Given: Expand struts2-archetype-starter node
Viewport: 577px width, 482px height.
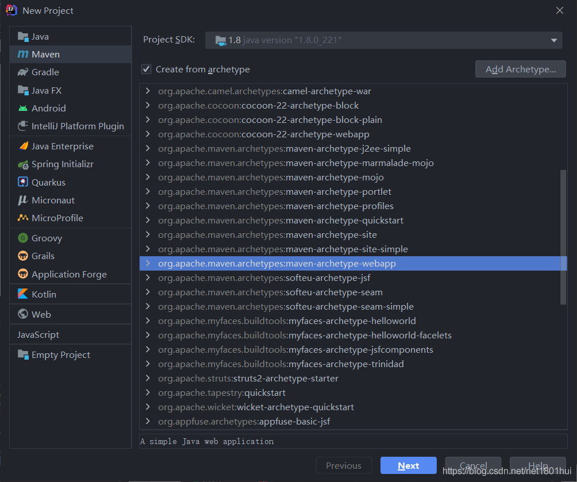Looking at the screenshot, I should click(x=148, y=378).
